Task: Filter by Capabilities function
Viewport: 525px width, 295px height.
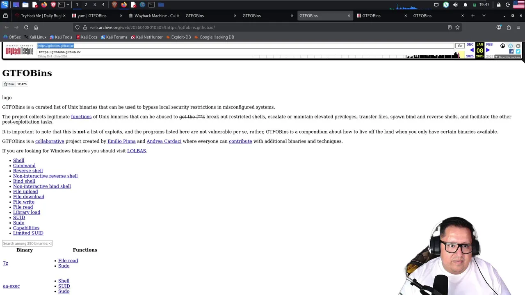Action: pos(26,228)
